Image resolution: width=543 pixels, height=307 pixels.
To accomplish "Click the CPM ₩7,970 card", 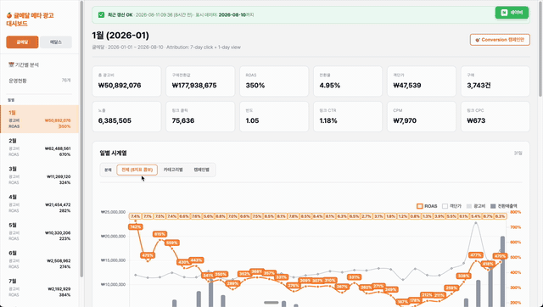I will 422,117.
